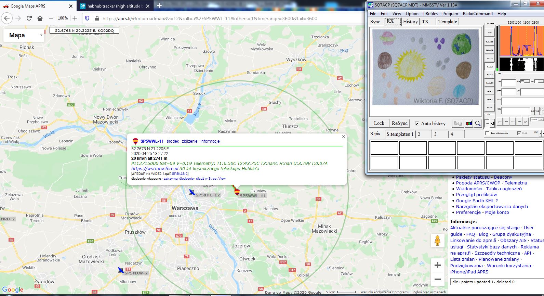This screenshot has width=544, height=296.
Task: Open a new browser tab
Action: point(159,5)
